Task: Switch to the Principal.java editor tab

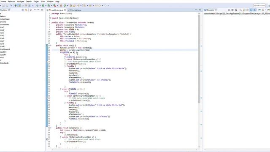Action: tap(75, 10)
